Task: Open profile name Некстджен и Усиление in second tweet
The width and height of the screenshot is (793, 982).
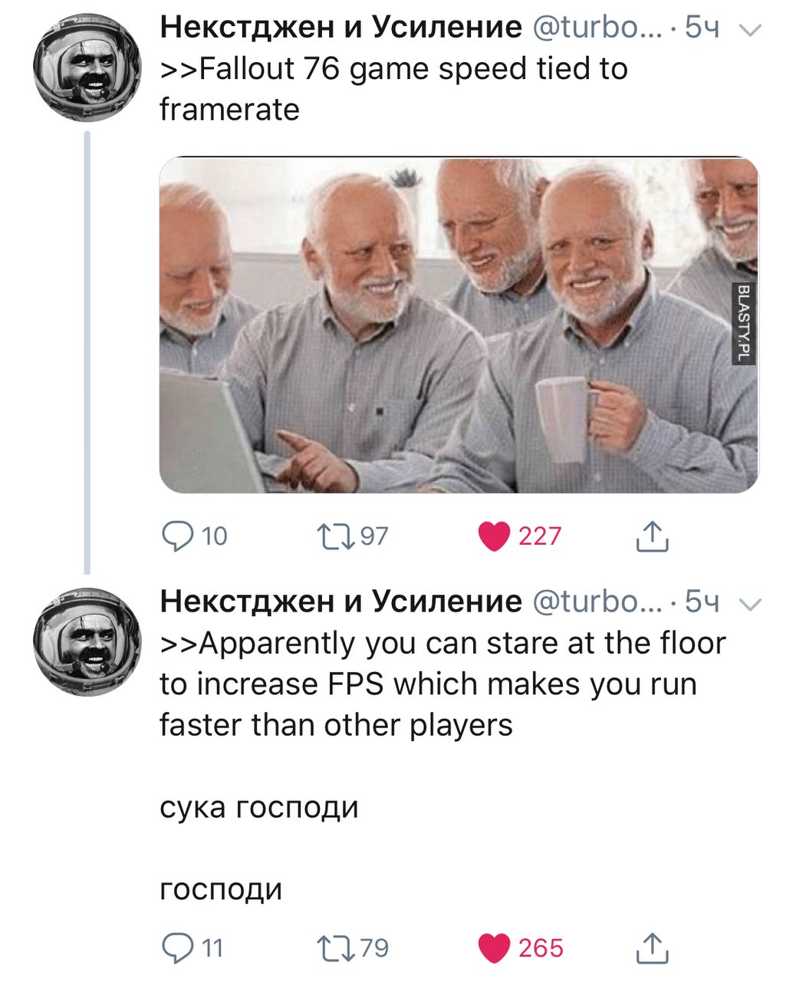Action: [x=341, y=602]
